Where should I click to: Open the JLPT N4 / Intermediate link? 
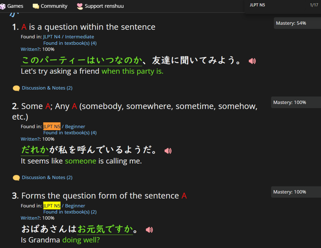click(x=68, y=36)
